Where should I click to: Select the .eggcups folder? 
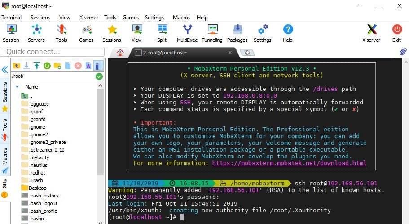click(35, 104)
